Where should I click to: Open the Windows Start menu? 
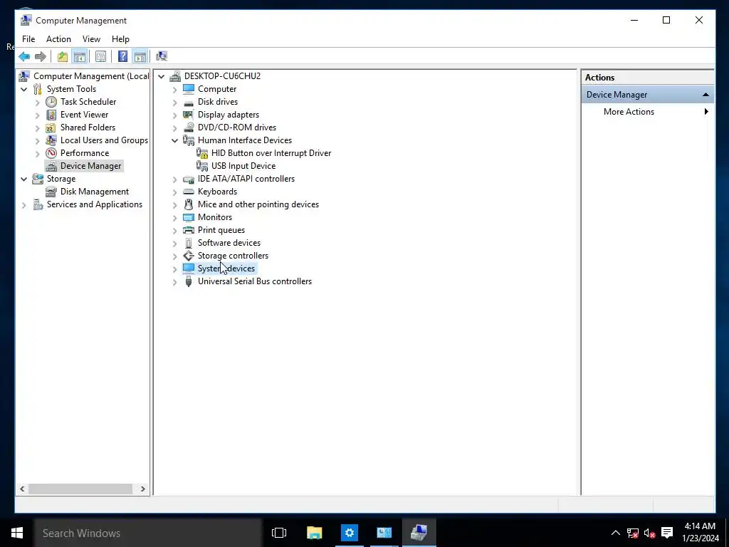click(17, 533)
